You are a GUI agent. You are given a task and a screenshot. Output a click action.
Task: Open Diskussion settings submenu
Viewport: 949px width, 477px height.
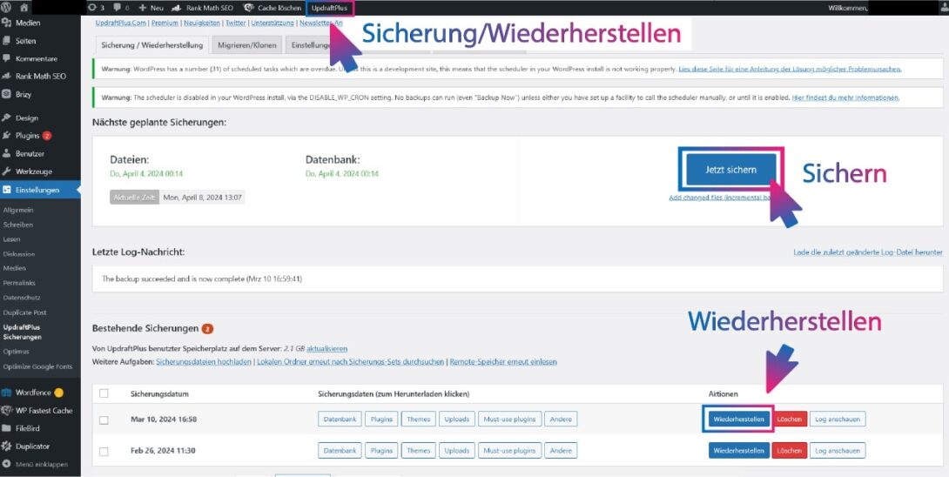(x=19, y=254)
